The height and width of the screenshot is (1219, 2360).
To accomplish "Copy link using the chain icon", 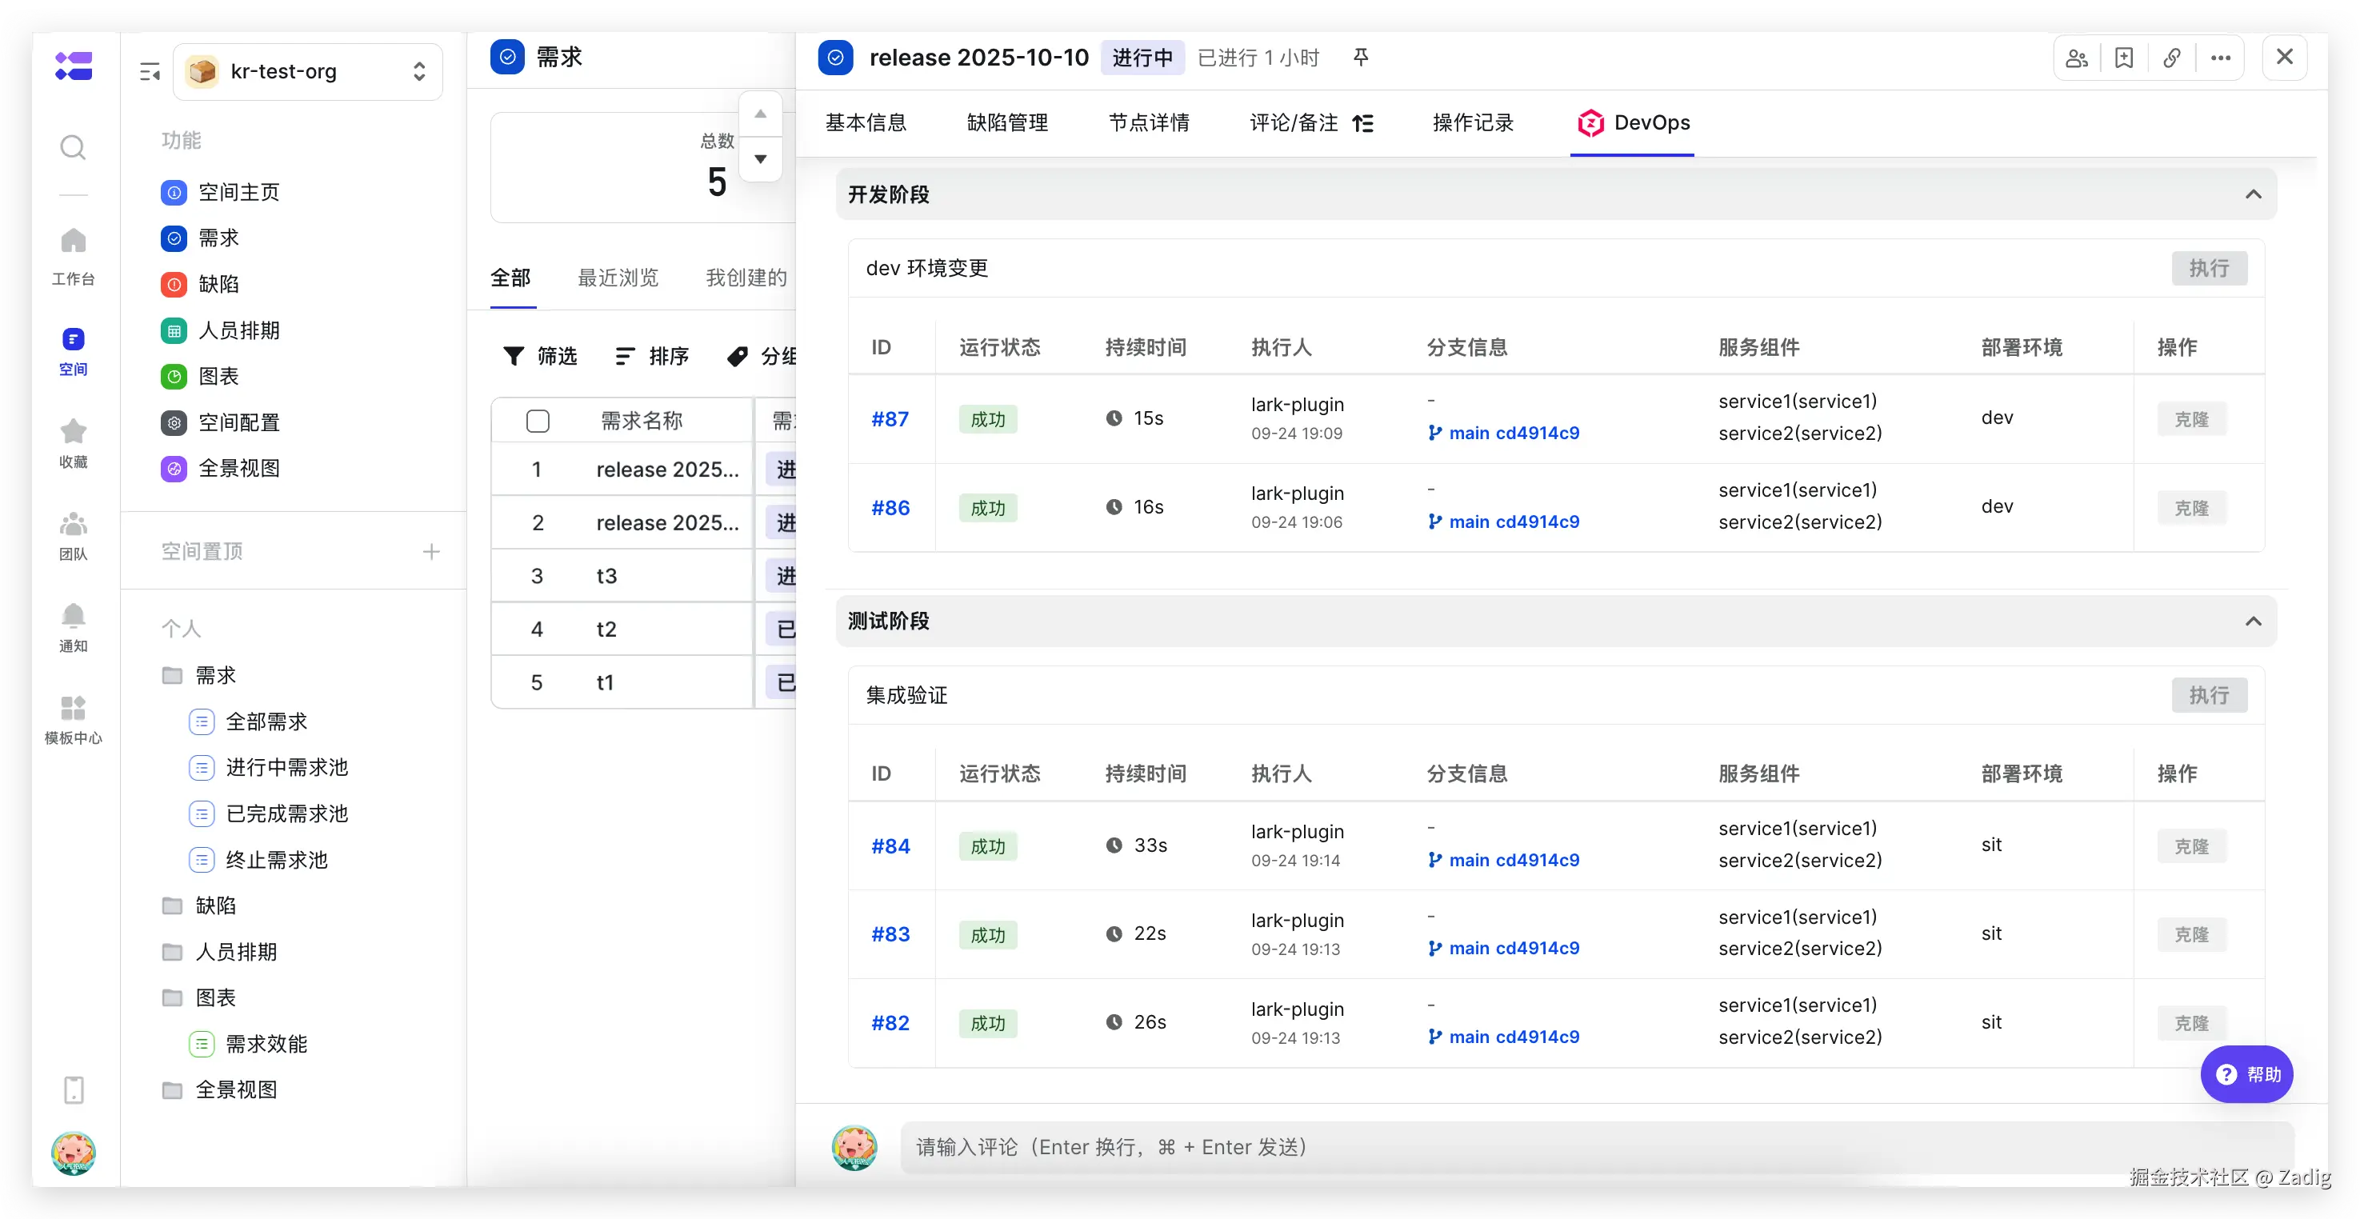I will click(x=2171, y=58).
